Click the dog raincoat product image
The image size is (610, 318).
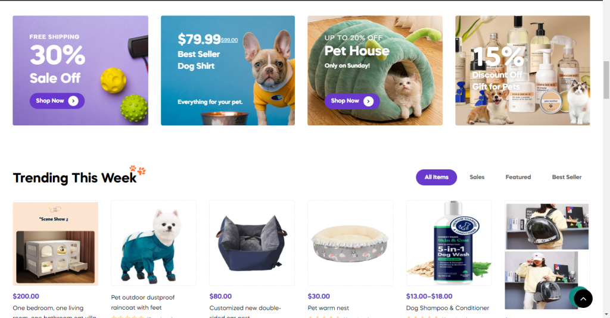tap(154, 244)
